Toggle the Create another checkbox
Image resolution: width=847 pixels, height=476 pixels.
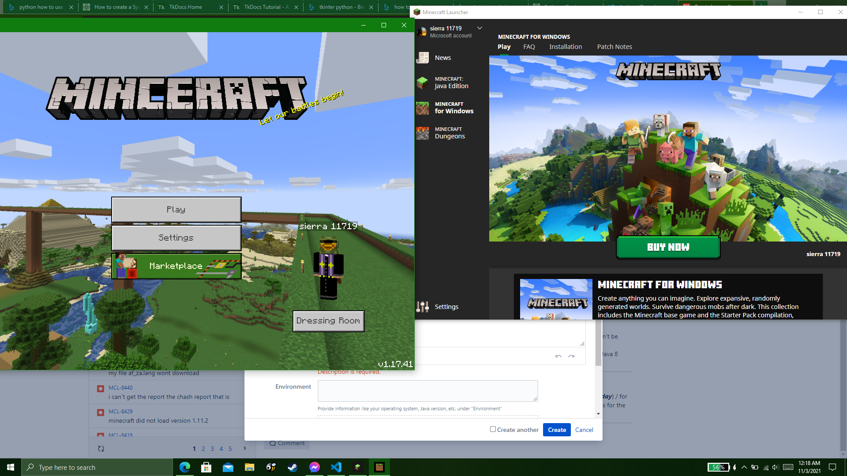click(x=493, y=429)
